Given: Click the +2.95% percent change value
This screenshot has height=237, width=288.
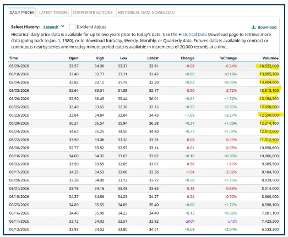Looking at the screenshot, I should [230, 107].
